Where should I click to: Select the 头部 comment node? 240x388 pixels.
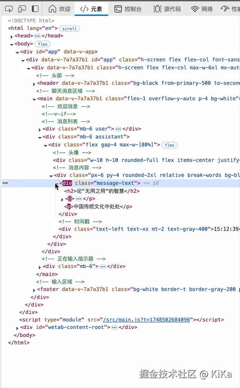[x=55, y=75]
